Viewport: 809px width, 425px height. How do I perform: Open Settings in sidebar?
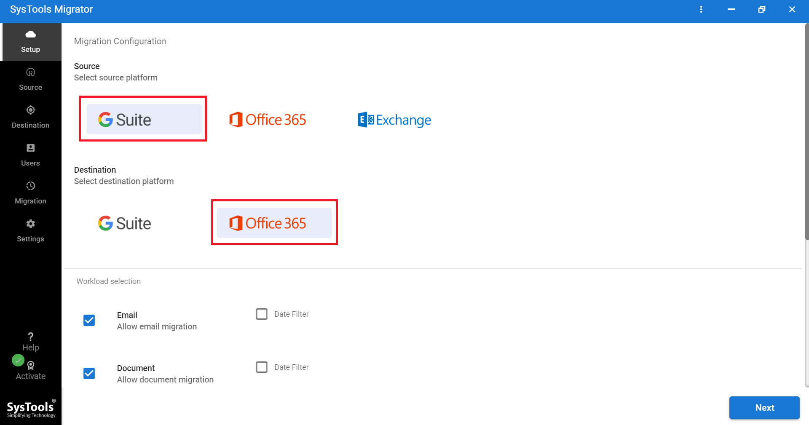pyautogui.click(x=31, y=232)
